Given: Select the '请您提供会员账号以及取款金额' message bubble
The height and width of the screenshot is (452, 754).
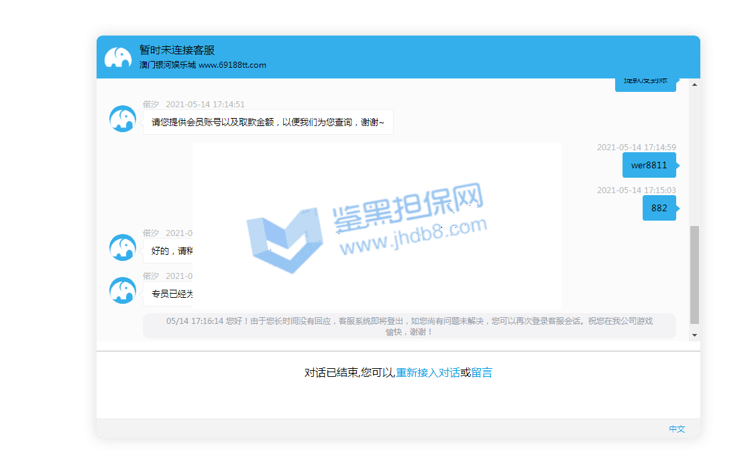Looking at the screenshot, I should click(x=268, y=122).
